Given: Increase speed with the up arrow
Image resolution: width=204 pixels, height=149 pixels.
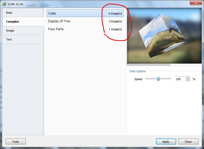Looking at the screenshot, I should tap(188, 78).
